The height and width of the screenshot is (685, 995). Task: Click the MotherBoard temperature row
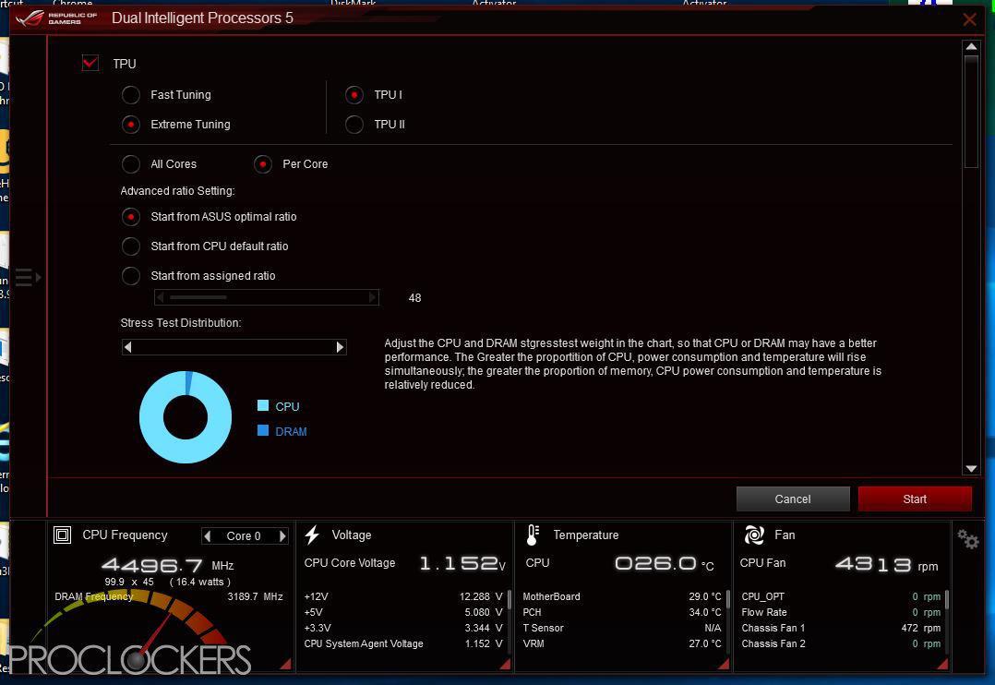coord(622,596)
